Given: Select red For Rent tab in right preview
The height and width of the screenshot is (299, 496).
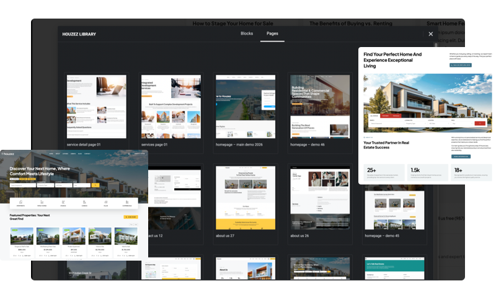Looking at the screenshot, I should click(386, 116).
